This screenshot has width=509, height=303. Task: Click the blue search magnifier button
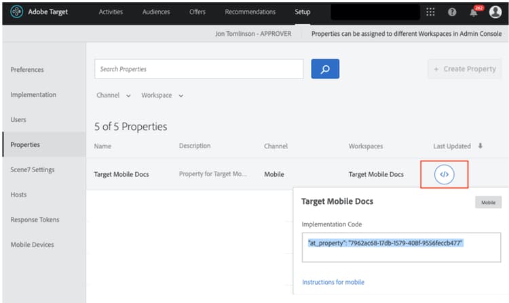coord(325,69)
